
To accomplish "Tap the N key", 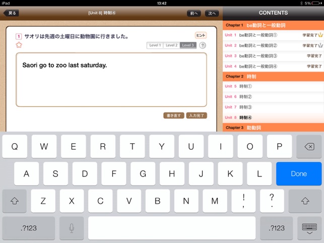I will point(186,201).
